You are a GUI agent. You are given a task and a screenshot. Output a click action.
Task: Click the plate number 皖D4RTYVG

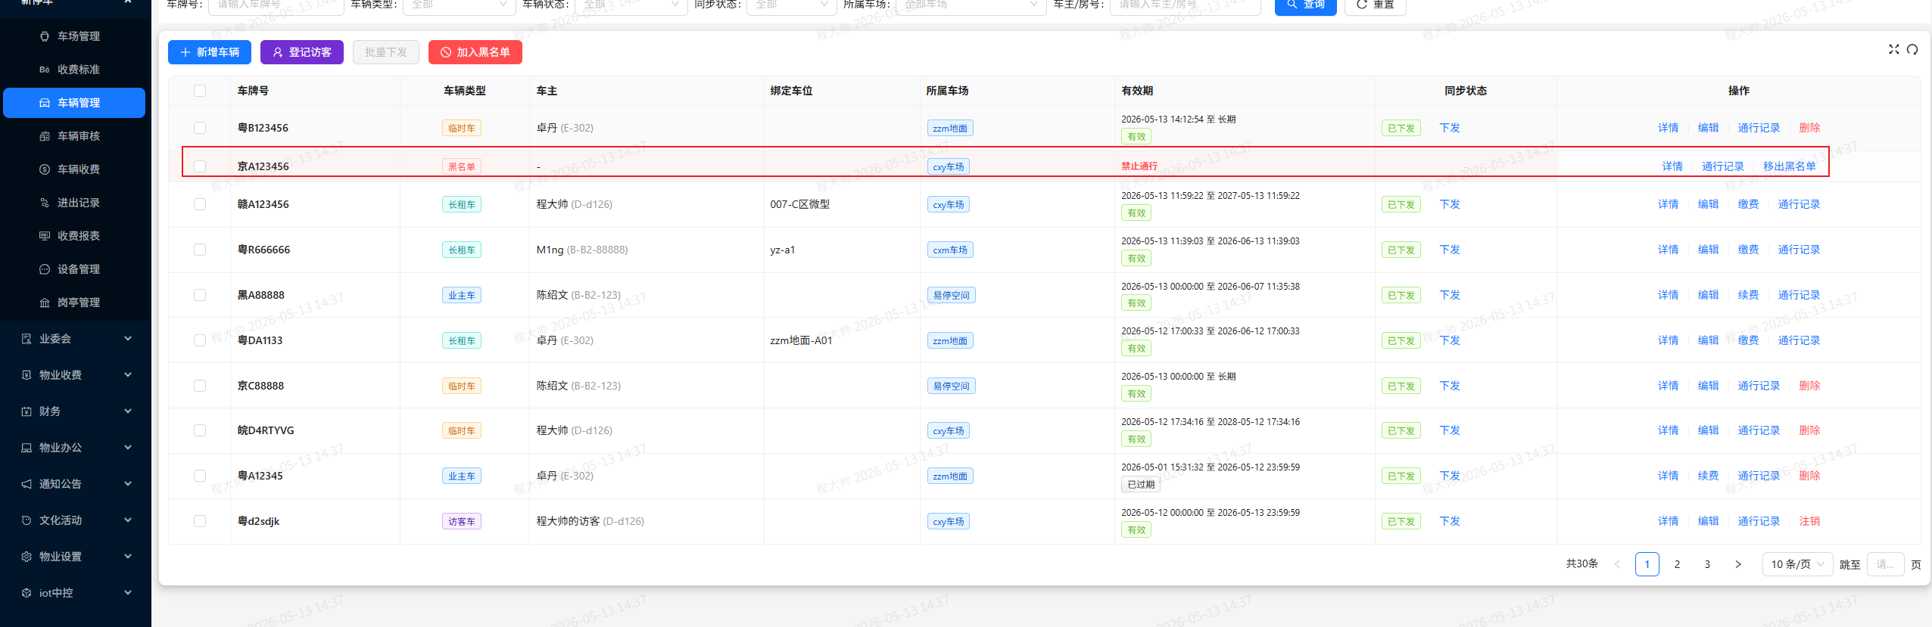[x=266, y=430]
